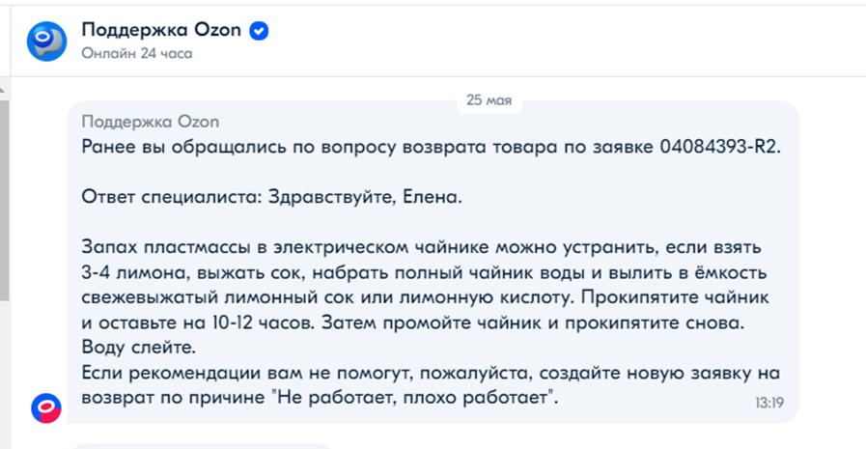
Task: Click the scrollbar up arrow at left edge
Action: coord(3,90)
